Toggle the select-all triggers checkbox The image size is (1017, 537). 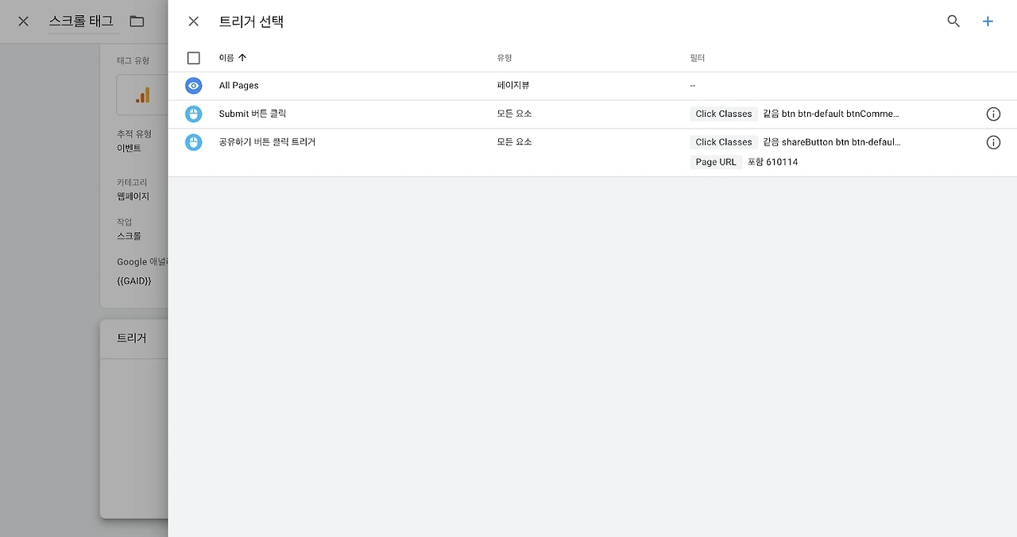[x=194, y=58]
